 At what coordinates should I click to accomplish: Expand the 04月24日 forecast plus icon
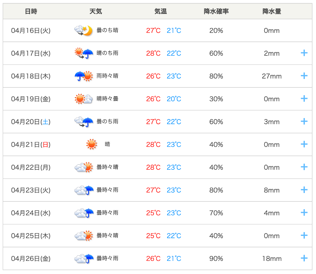pos(304,212)
